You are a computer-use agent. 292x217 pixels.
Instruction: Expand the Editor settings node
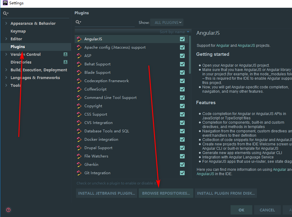6,39
